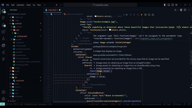Open the Extensions view
The image size is (192, 108).
pyautogui.click(x=3, y=32)
